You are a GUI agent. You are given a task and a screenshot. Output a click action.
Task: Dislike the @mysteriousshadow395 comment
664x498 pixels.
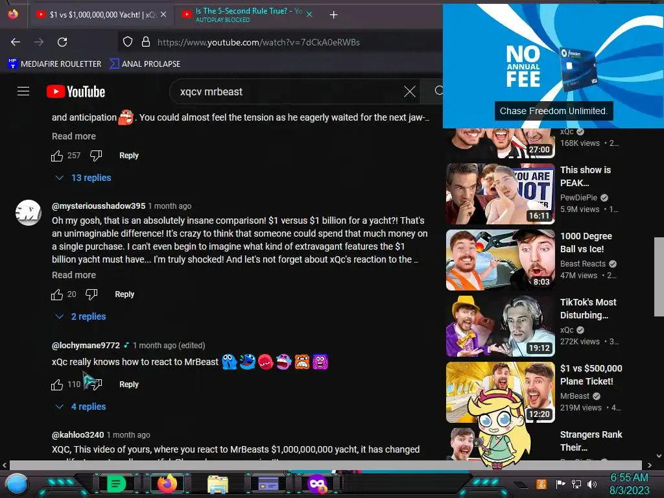point(91,294)
